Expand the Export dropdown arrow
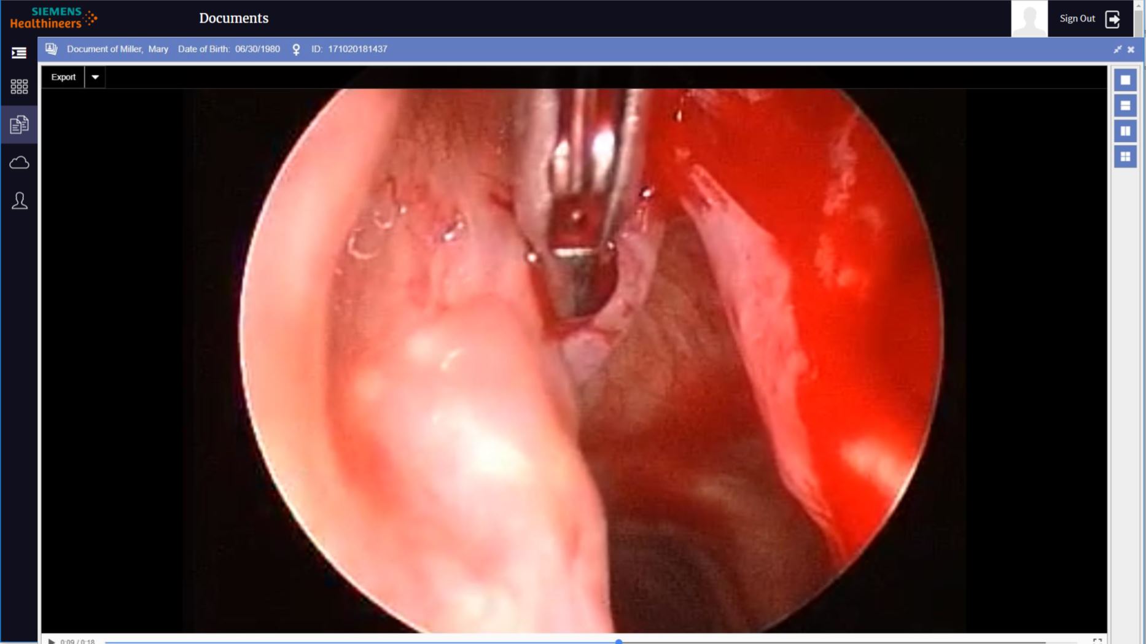The height and width of the screenshot is (644, 1146). click(95, 77)
